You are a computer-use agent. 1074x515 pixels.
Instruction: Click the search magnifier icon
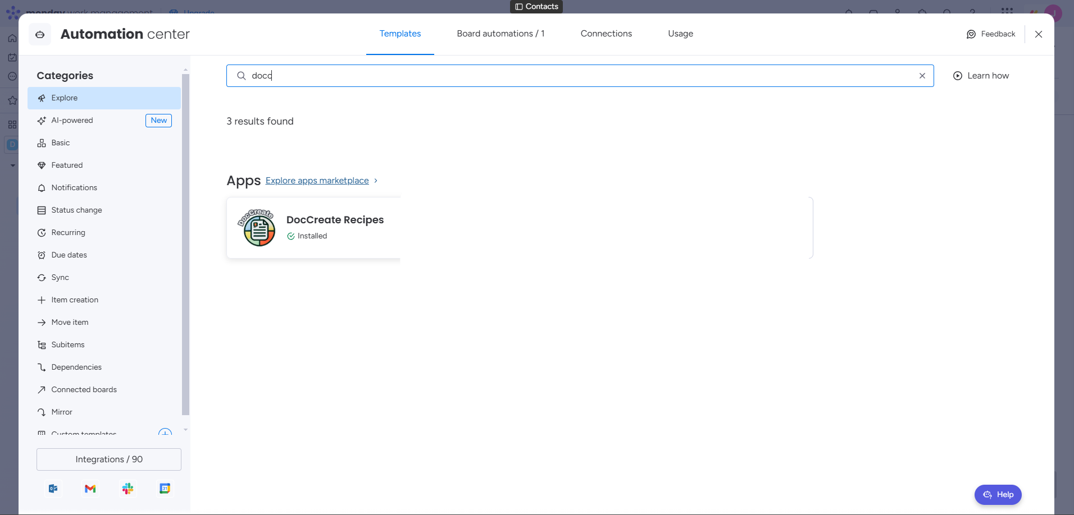tap(241, 76)
